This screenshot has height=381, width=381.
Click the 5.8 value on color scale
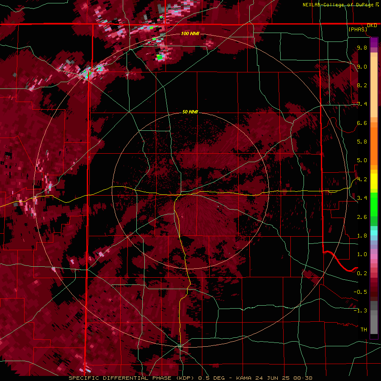(362, 142)
